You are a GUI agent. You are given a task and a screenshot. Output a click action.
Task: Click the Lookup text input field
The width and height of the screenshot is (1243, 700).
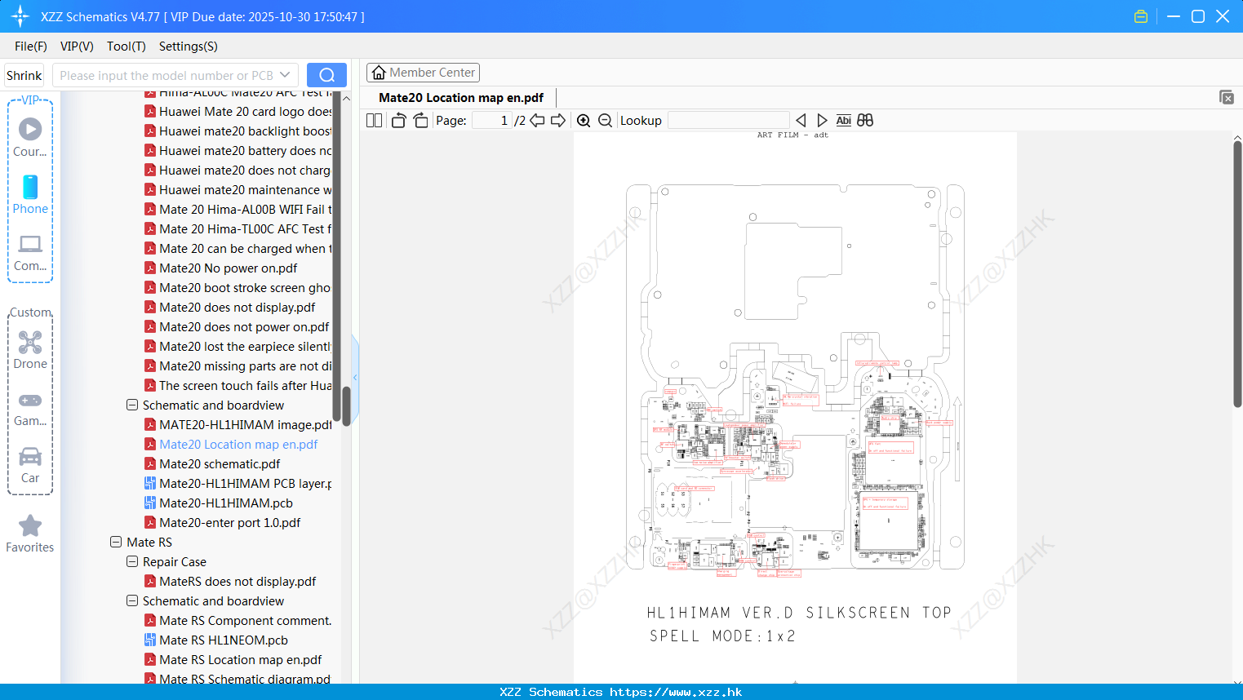(728, 121)
